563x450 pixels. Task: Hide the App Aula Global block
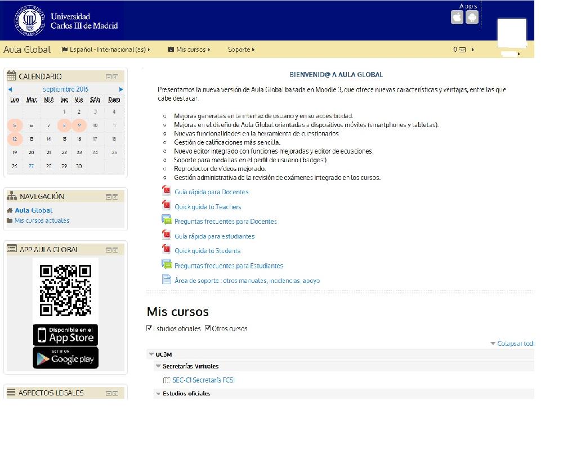pos(109,250)
